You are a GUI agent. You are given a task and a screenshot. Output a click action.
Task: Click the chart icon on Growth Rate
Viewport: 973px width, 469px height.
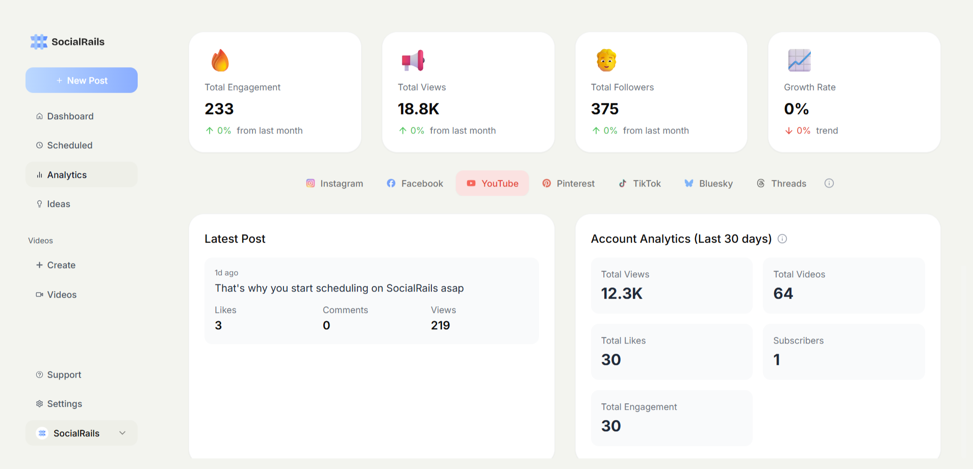coord(799,60)
